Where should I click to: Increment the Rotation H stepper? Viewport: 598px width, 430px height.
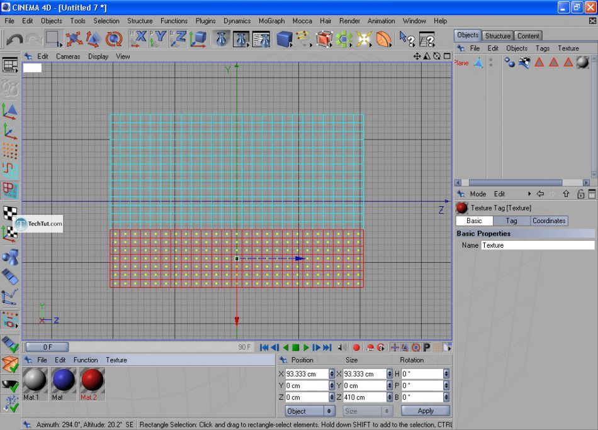(446, 372)
